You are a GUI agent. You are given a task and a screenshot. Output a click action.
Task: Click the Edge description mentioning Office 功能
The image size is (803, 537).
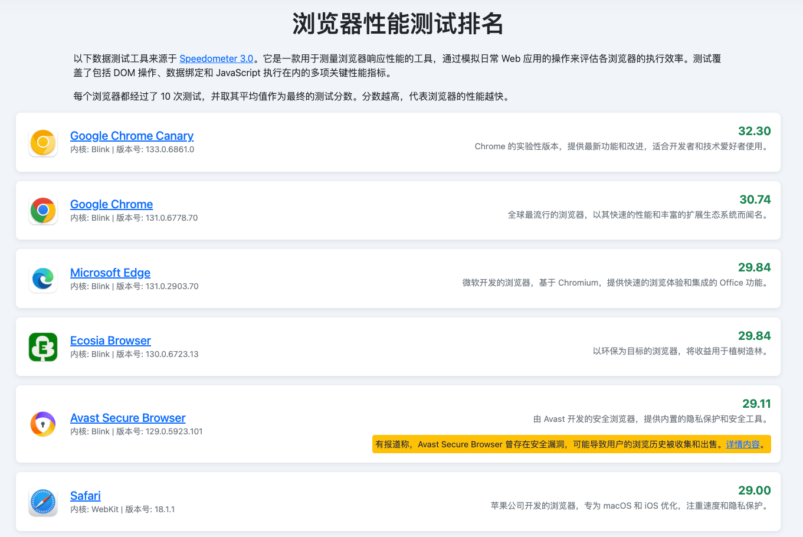[617, 283]
